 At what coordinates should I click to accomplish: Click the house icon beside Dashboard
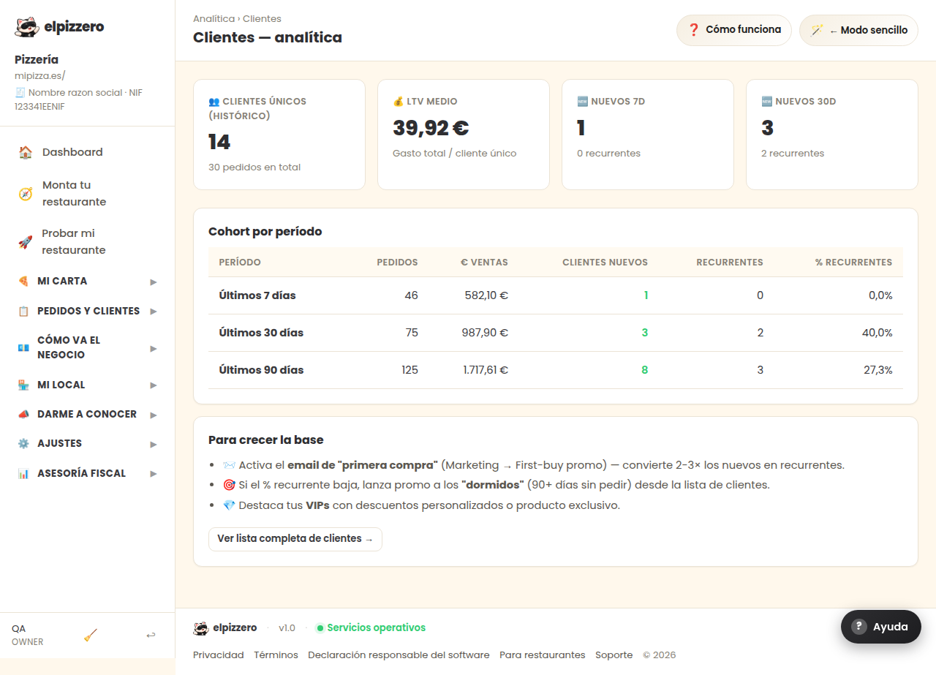[26, 152]
